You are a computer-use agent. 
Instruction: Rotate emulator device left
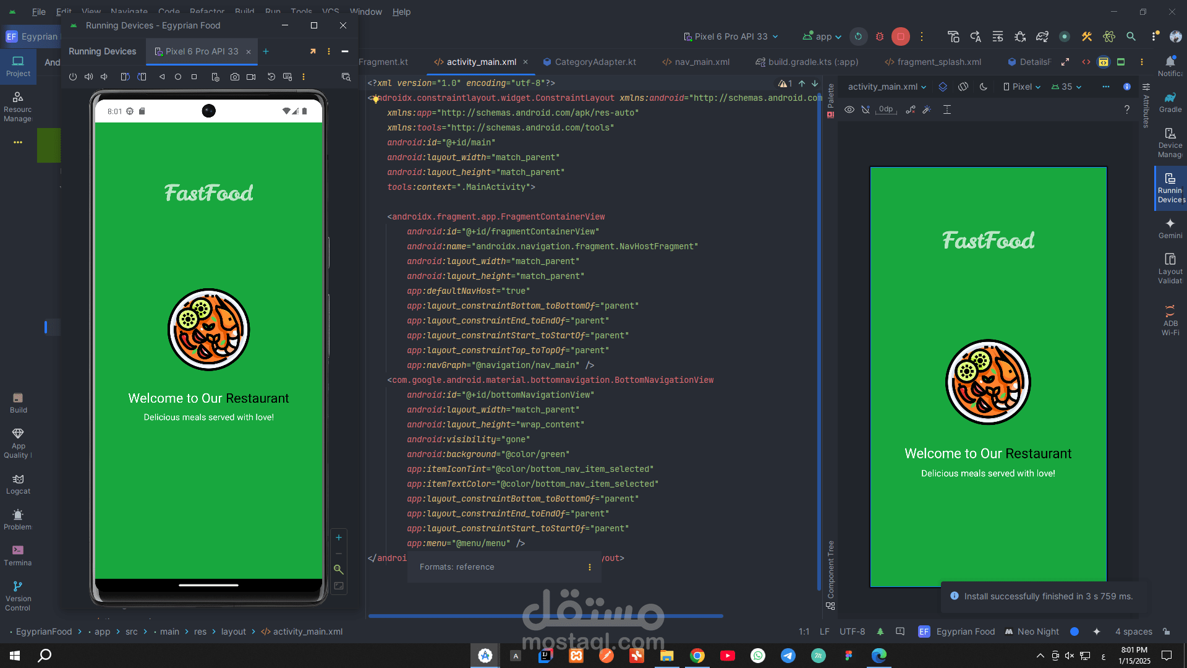(125, 77)
